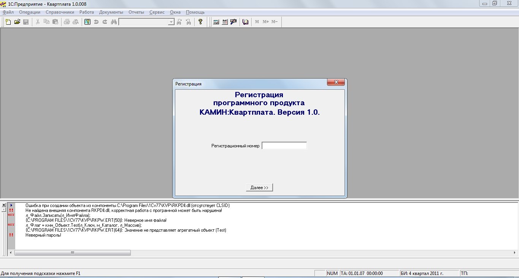The height and width of the screenshot is (278, 519).
Task: Click the status bar 'БИ: 4 квартал 2011 г.'
Action: point(429,273)
